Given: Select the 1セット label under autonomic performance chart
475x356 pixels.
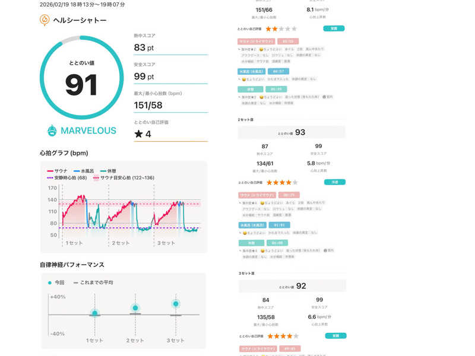Looking at the screenshot, I should coord(94,340).
